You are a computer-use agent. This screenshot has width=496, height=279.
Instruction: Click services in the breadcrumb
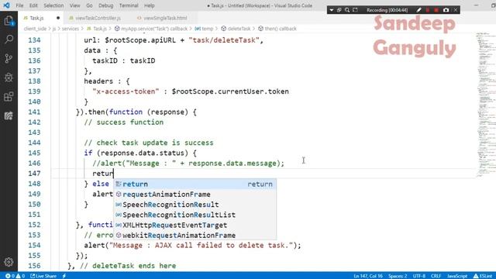pos(71,29)
